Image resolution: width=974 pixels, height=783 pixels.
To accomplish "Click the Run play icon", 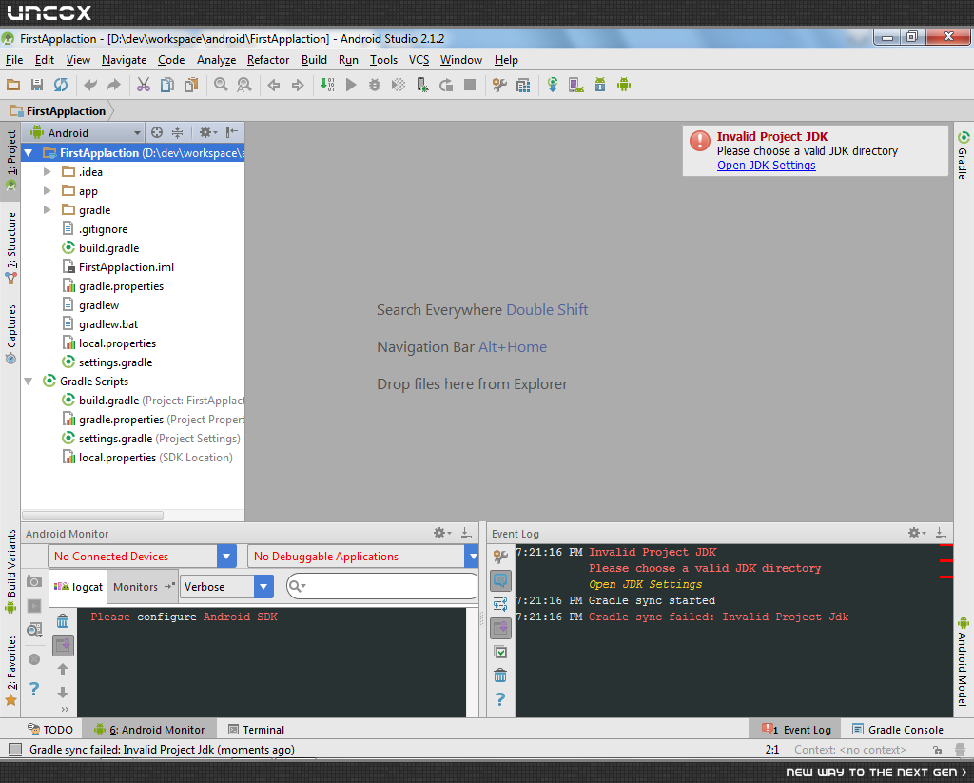I will pos(351,85).
